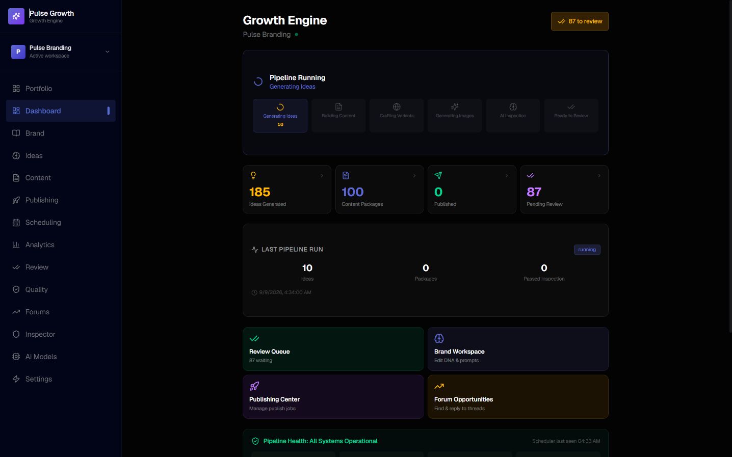732x457 pixels.
Task: Open the 87 Pending Review card chevron
Action: 599,176
